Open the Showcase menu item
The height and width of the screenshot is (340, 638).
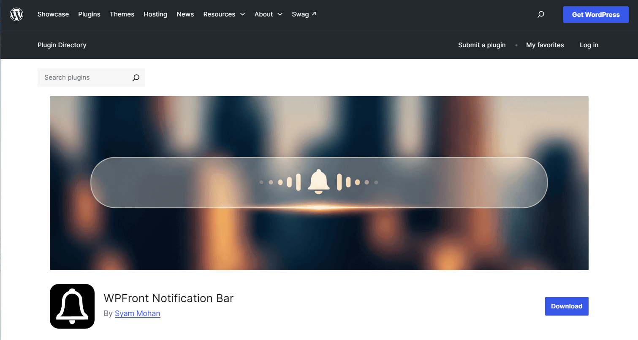(53, 14)
